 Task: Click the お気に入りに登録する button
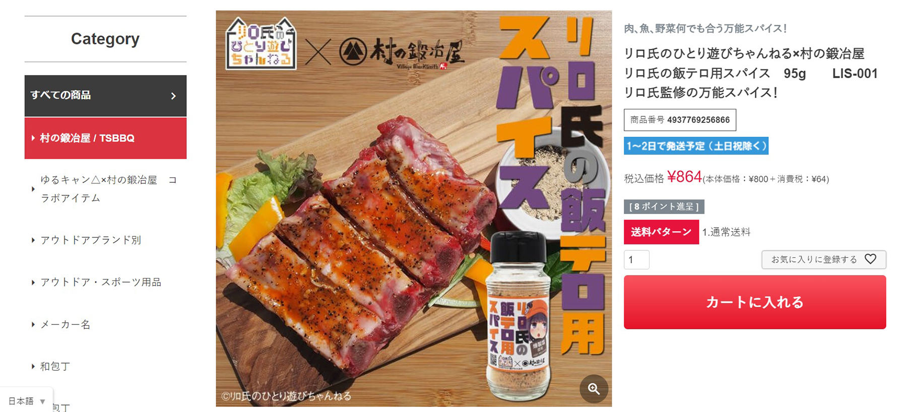coord(823,259)
